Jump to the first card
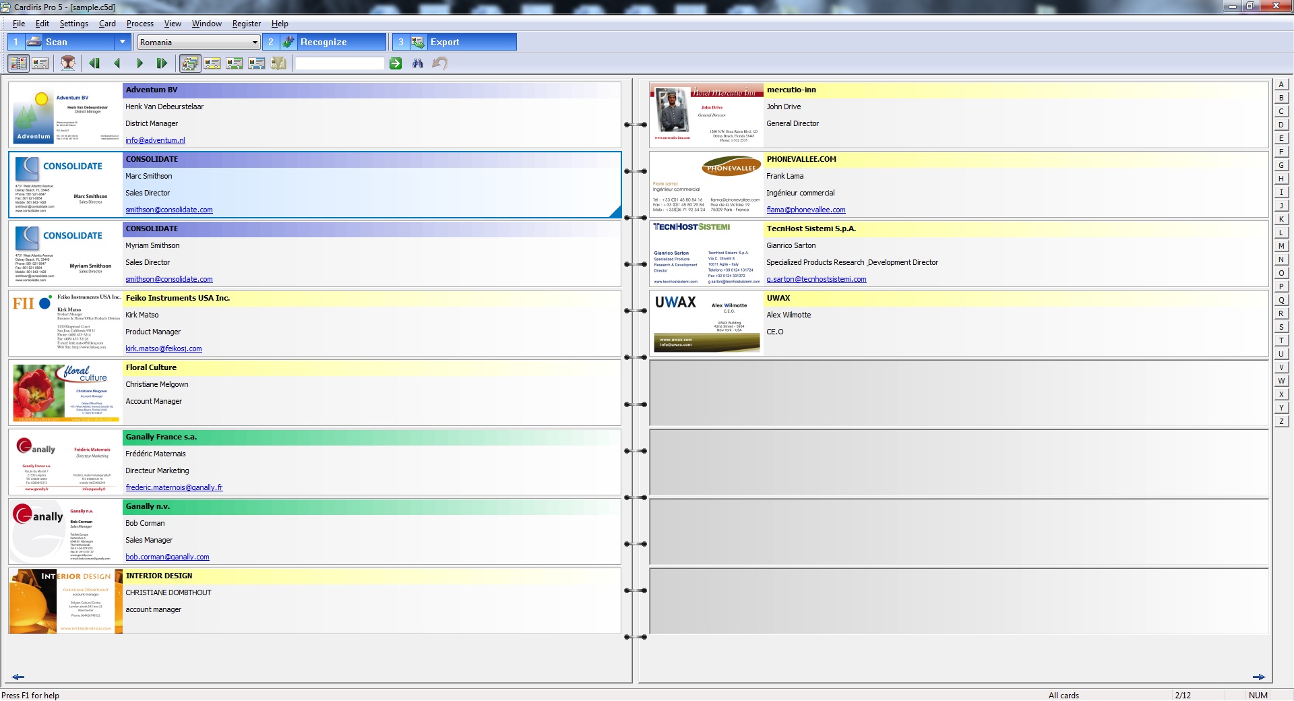The height and width of the screenshot is (701, 1294). [x=94, y=63]
